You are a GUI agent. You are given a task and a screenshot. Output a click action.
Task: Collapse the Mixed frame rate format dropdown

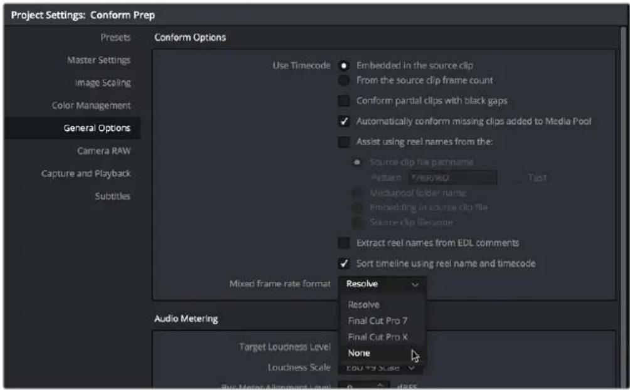point(382,284)
